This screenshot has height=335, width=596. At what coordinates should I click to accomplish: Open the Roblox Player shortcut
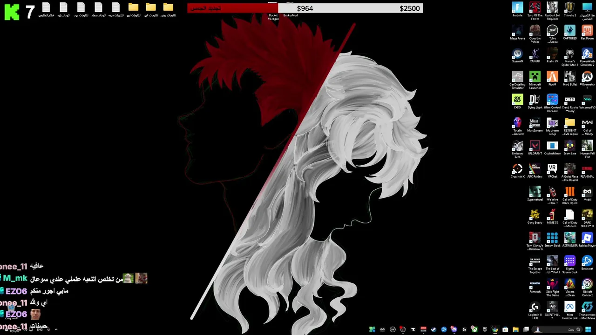587,240
